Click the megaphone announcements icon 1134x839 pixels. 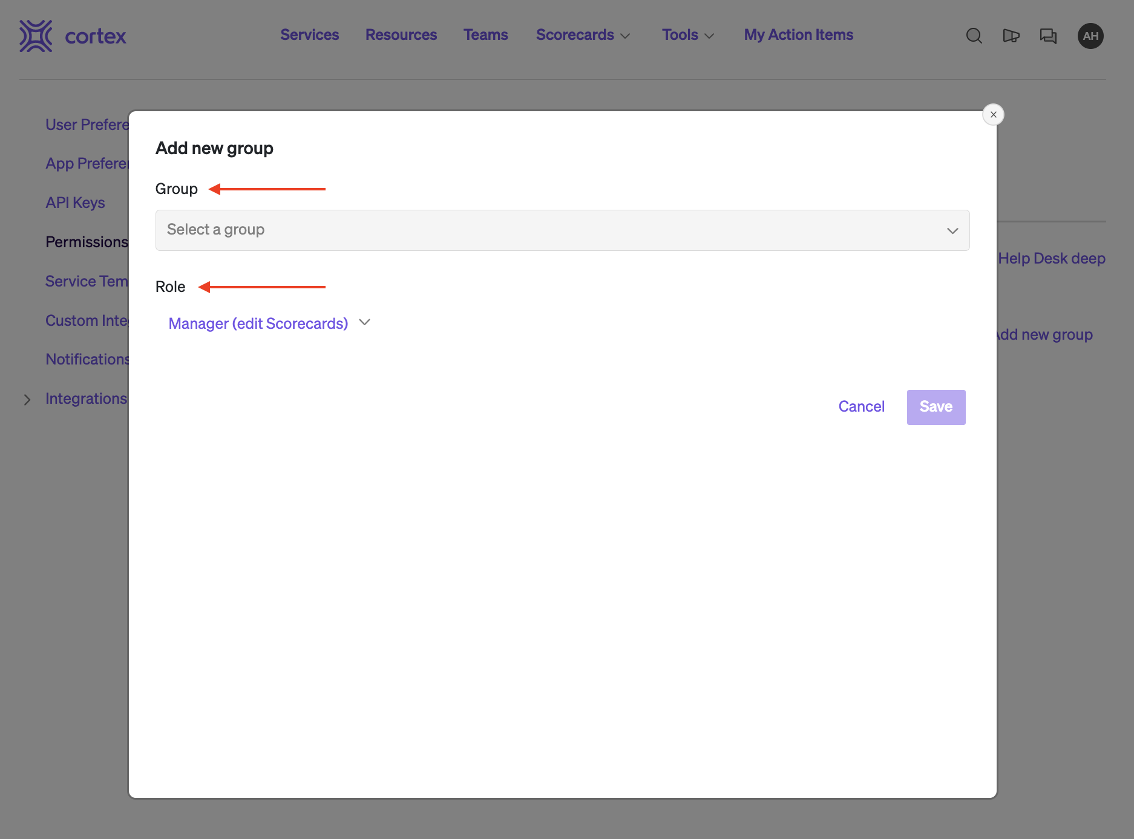tap(1011, 36)
